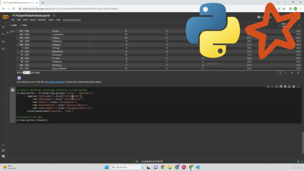This screenshot has width=304, height=171.
Task: Open the Files folder panel
Action: [x=3, y=49]
